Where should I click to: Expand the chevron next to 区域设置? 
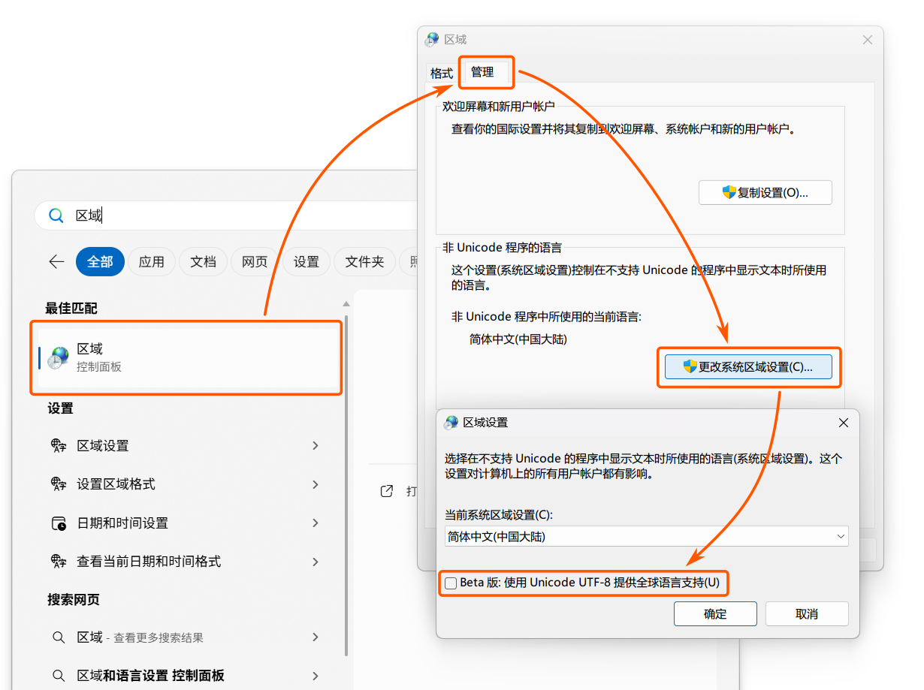point(316,445)
